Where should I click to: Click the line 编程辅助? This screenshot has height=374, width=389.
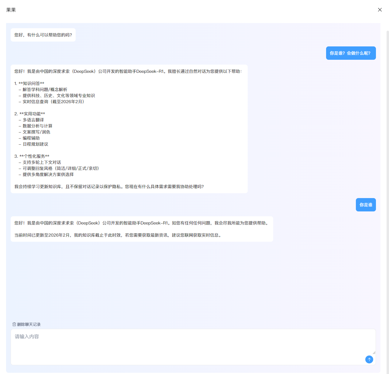pos(29,138)
